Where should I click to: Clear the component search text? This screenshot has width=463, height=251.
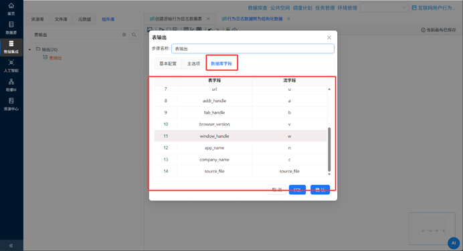[x=124, y=35]
